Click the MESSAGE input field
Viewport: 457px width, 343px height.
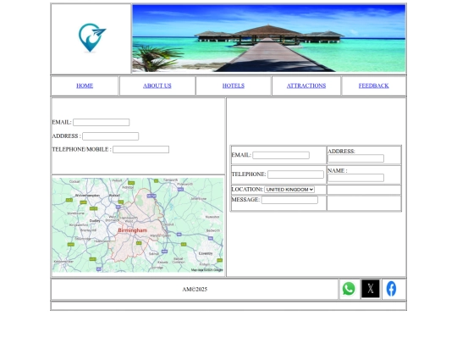(x=289, y=200)
